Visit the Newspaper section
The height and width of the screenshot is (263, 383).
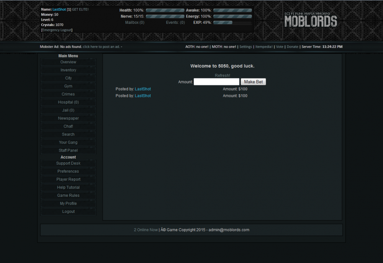68,118
